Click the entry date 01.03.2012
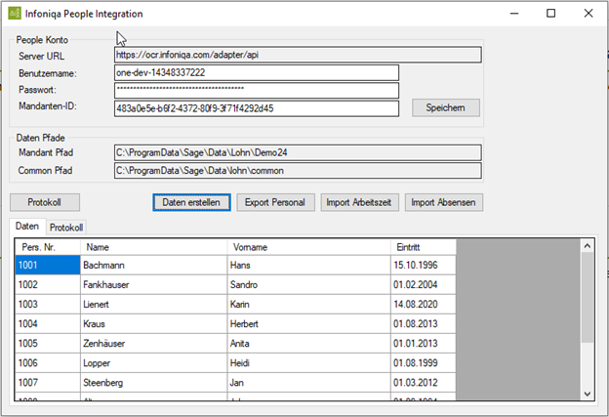 (416, 383)
